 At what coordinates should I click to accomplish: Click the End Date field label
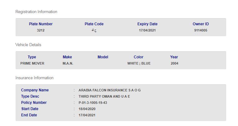coord(29,115)
